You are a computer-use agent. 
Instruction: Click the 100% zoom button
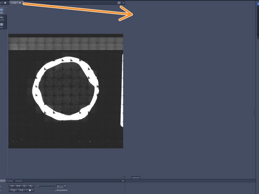18,186
